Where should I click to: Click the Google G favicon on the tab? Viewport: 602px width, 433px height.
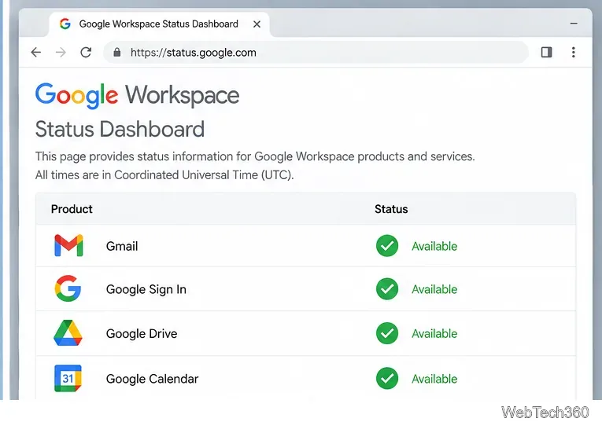click(x=65, y=24)
